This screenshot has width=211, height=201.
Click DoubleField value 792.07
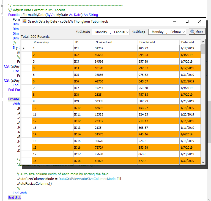(158, 68)
